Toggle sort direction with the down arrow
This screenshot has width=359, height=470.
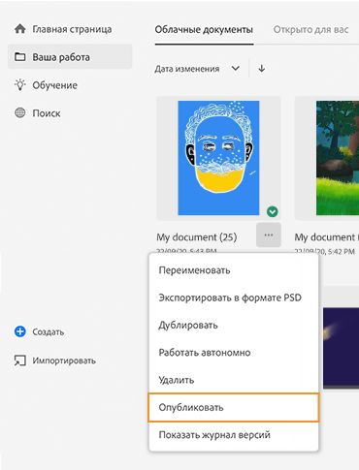(262, 69)
